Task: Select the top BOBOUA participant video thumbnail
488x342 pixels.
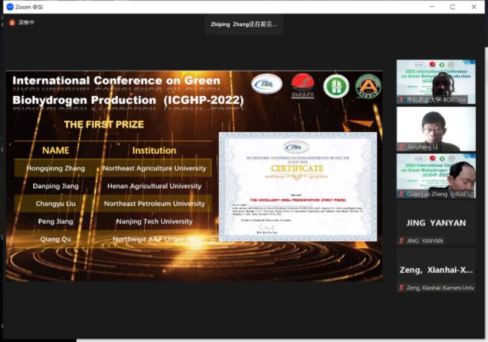Action: [x=436, y=82]
